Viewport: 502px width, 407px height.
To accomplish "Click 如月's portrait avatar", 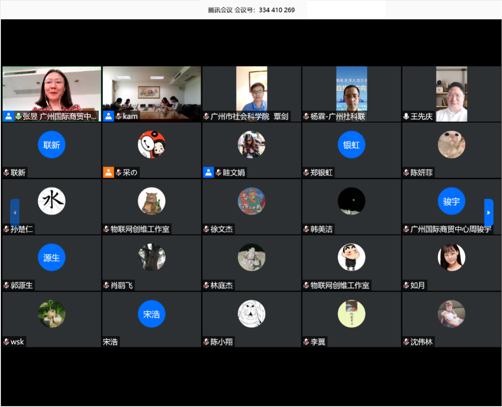I will [451, 257].
